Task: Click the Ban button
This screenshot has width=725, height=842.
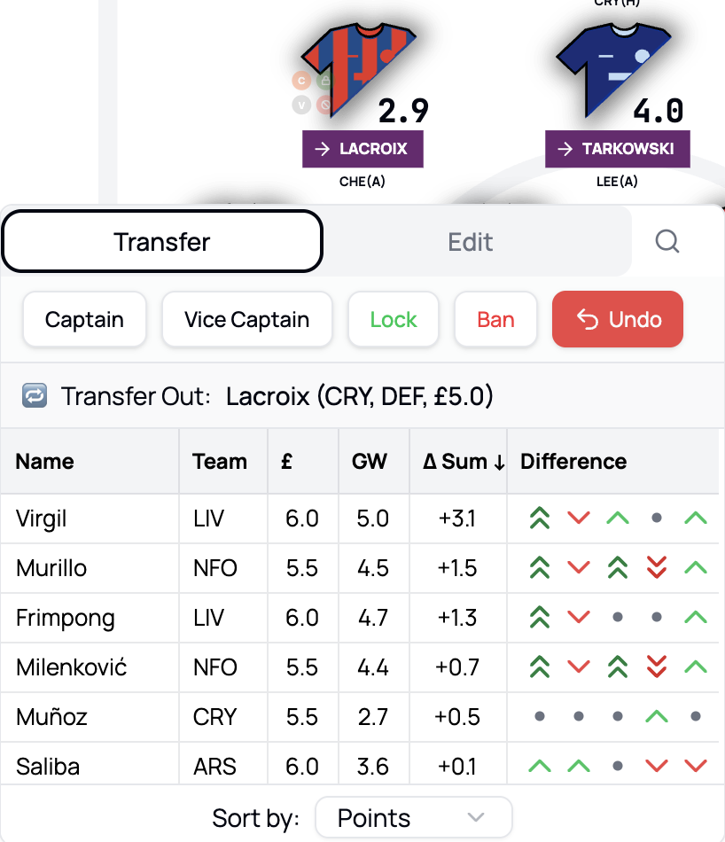Action: [x=495, y=319]
